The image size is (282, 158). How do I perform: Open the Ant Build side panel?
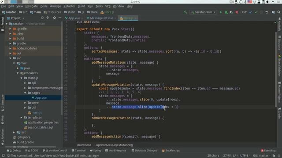click(279, 24)
